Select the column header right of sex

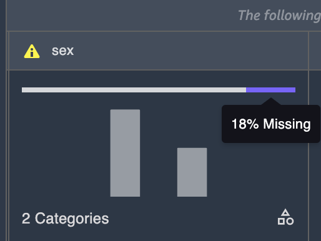coord(315,51)
